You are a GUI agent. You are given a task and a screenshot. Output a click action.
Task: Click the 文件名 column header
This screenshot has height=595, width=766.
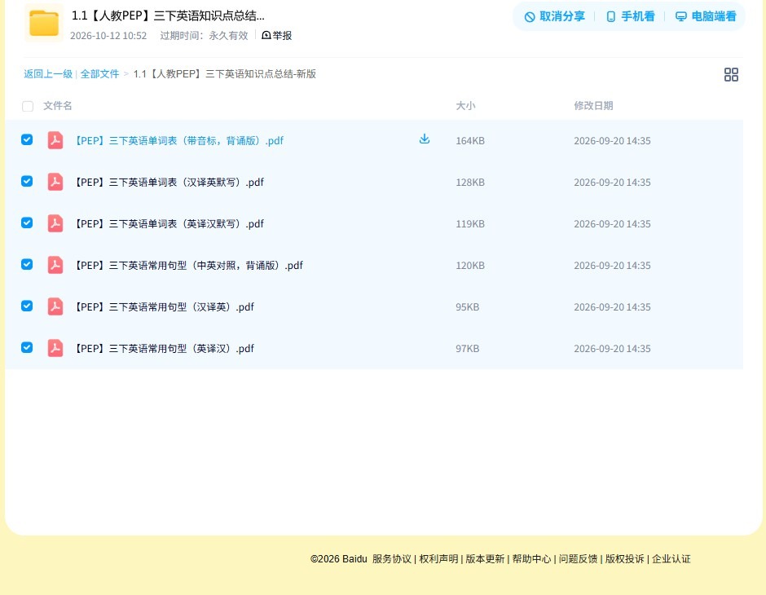coord(58,105)
